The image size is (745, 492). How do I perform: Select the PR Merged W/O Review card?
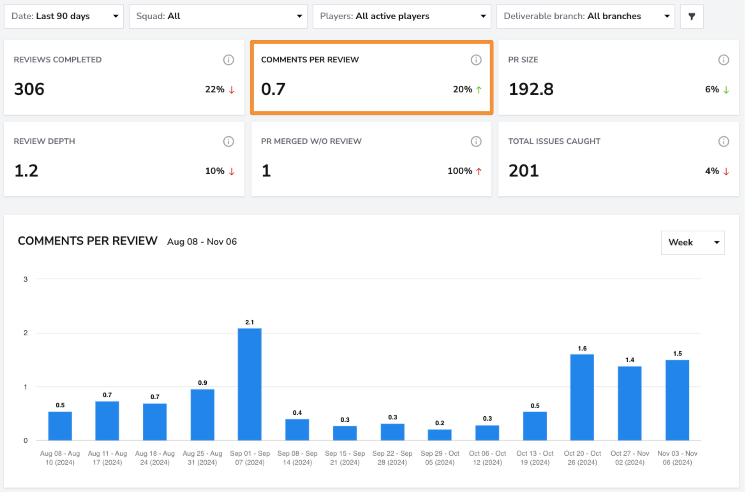[x=371, y=159]
